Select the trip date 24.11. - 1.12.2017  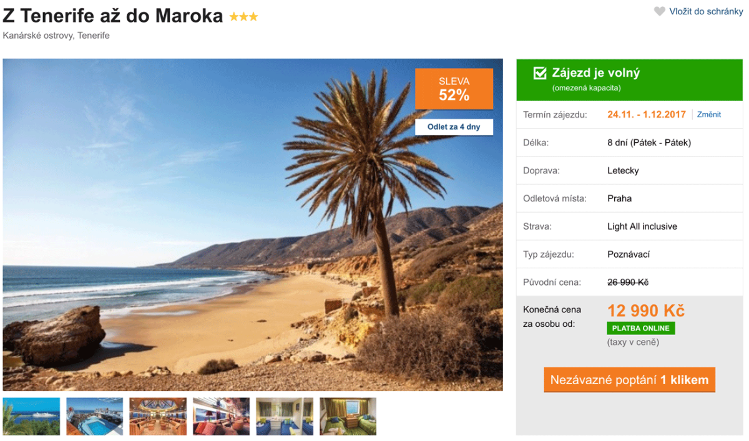click(647, 114)
